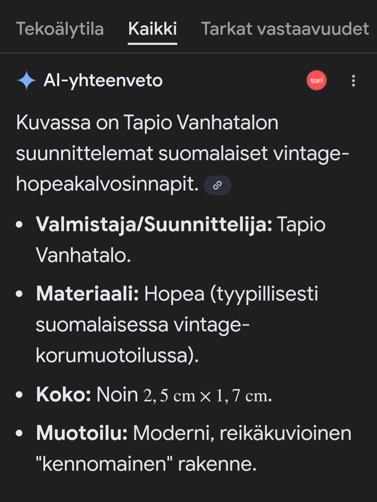Click the three-dot overflow menu icon
This screenshot has width=377, height=502.
point(353,81)
